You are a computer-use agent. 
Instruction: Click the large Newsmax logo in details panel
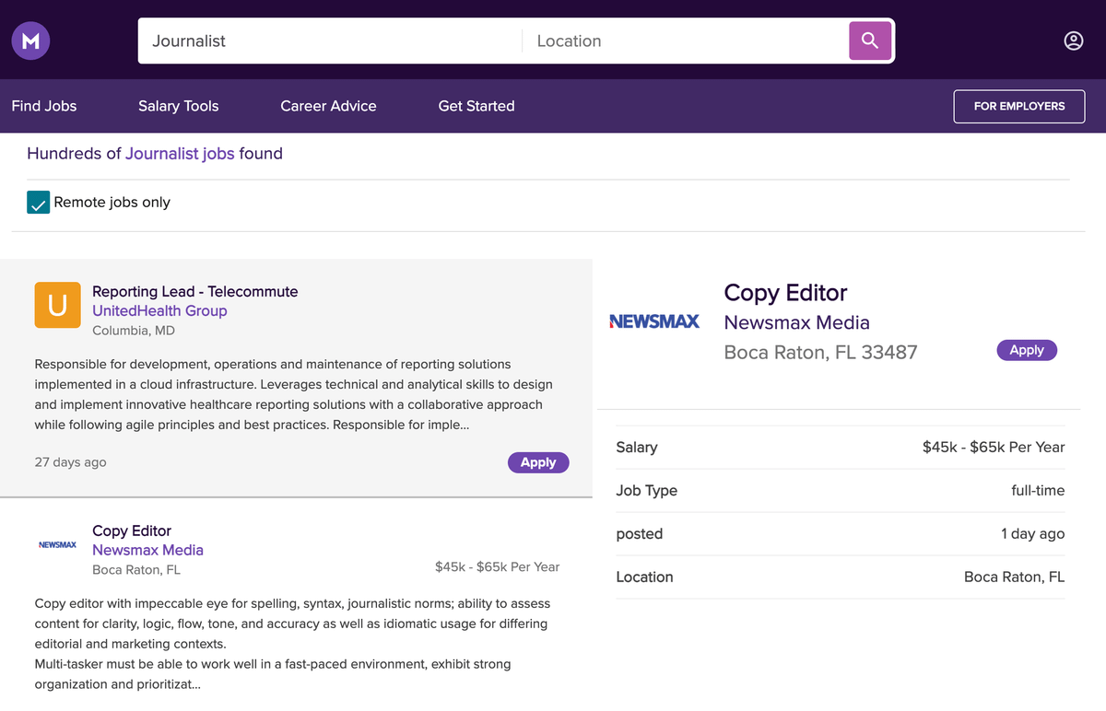tap(654, 321)
